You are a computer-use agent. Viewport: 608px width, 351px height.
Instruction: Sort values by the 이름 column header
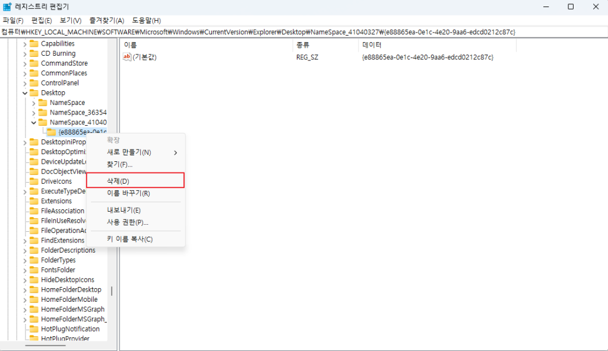207,45
